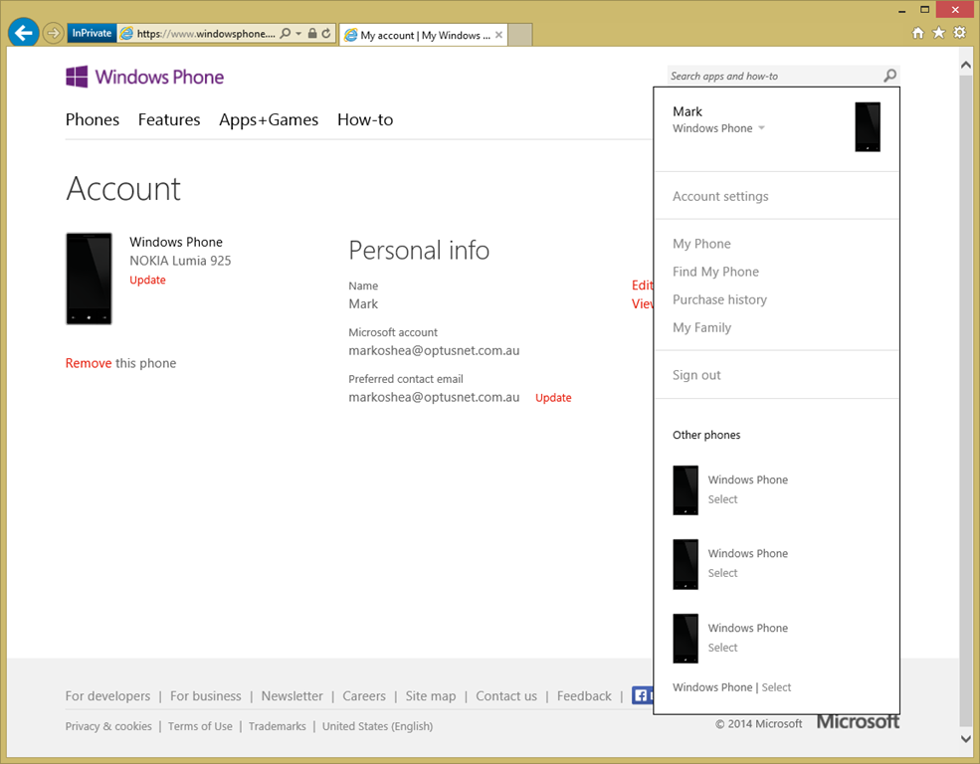Click Update next to preferred contact email
The image size is (980, 764).
point(553,398)
